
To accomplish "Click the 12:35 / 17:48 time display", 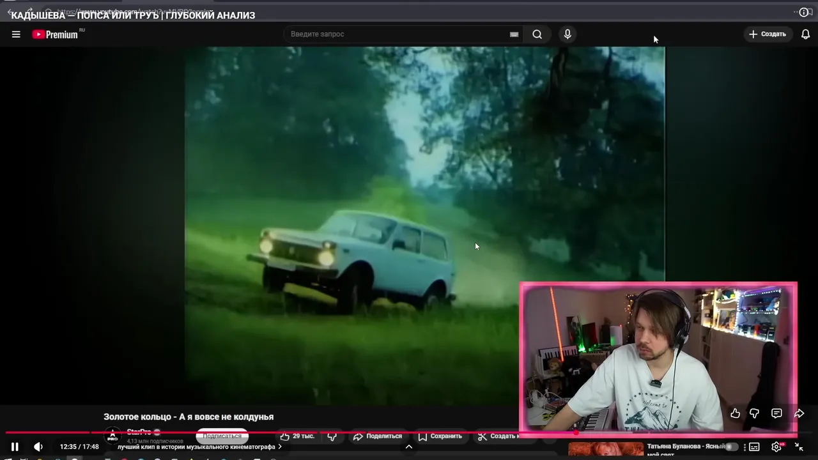I will click(79, 447).
